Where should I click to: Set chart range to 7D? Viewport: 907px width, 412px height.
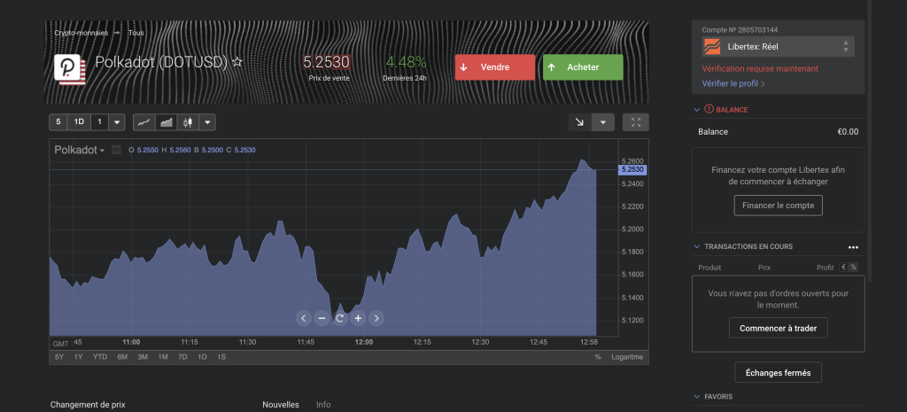pyautogui.click(x=182, y=357)
